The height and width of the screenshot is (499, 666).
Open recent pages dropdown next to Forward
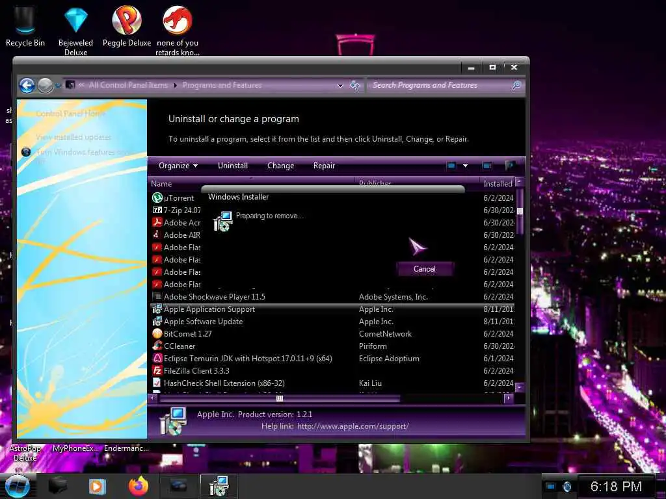pos(58,86)
